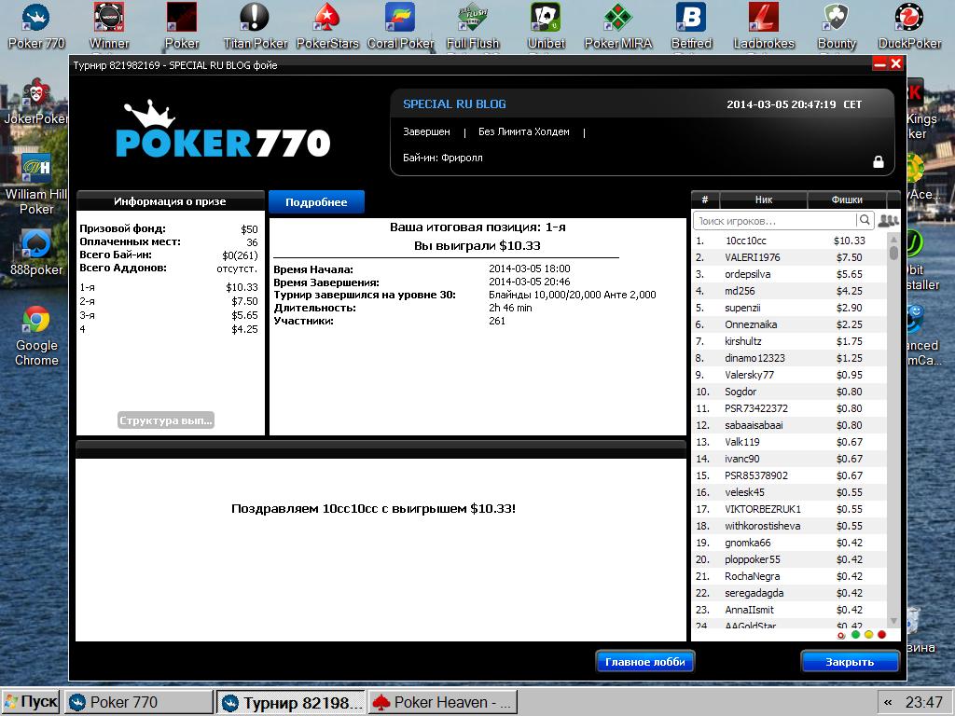
Task: Click the padlock icon in tournament header
Action: coord(879,161)
